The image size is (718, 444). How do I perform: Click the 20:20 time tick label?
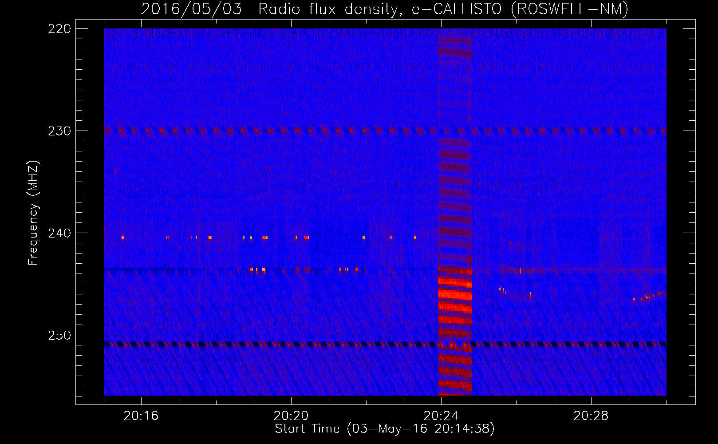coord(291,416)
